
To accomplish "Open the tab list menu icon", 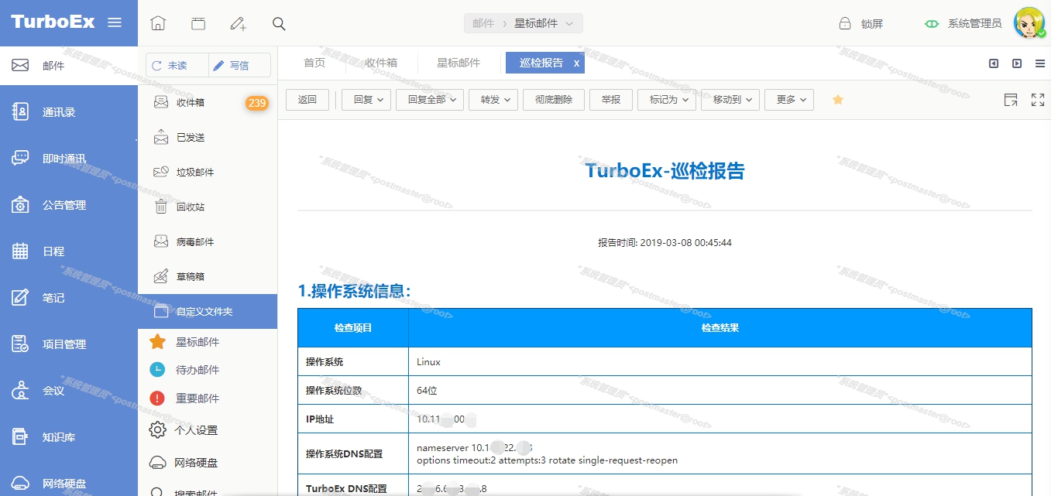I will [x=1040, y=63].
